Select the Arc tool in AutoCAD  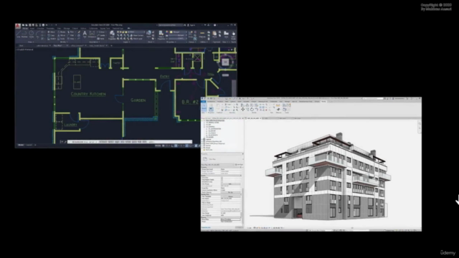[38, 34]
